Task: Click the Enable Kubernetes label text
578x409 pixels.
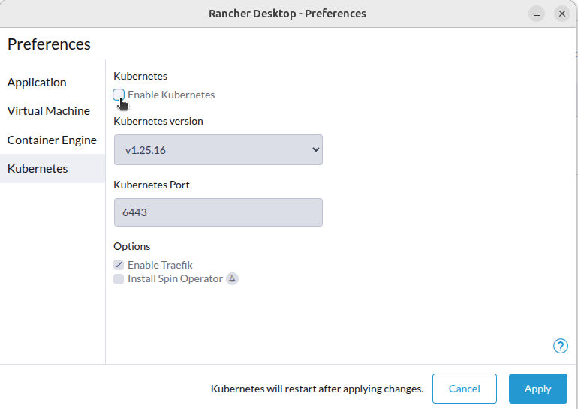Action: [171, 95]
